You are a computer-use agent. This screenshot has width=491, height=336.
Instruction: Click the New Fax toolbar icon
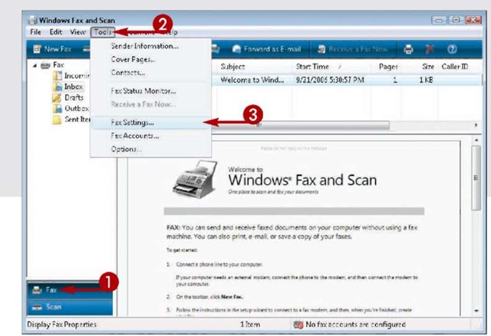38,49
